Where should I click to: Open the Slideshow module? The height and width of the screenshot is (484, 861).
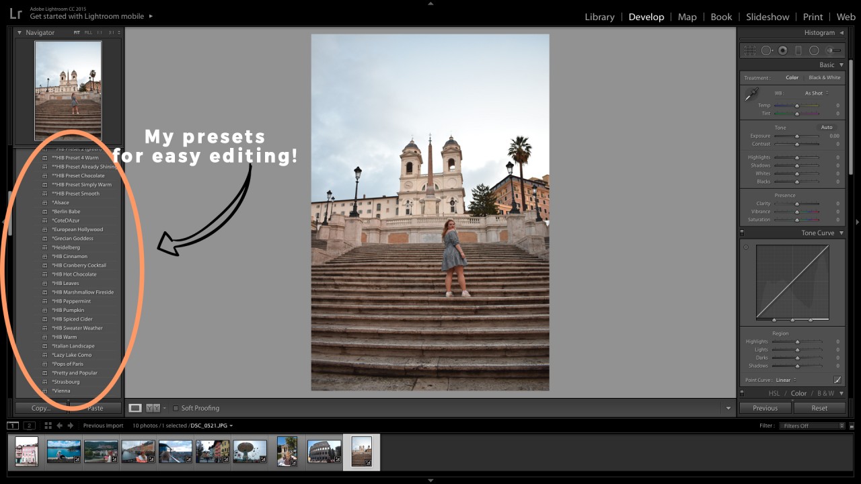pos(768,17)
